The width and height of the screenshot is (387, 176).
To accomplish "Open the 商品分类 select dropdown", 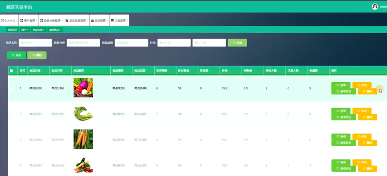I will (84, 43).
